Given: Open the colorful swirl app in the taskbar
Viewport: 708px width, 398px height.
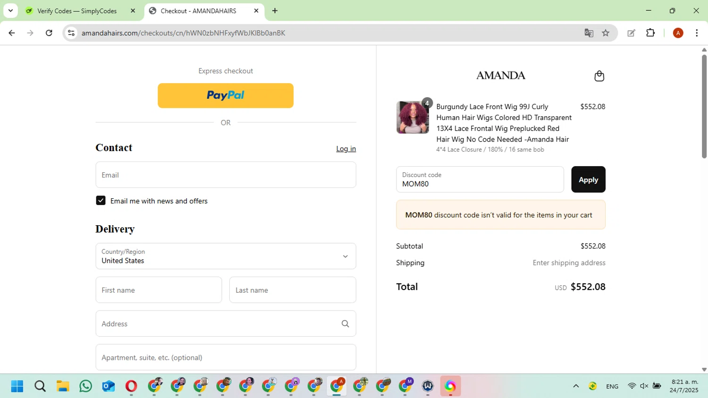Looking at the screenshot, I should [x=450, y=386].
